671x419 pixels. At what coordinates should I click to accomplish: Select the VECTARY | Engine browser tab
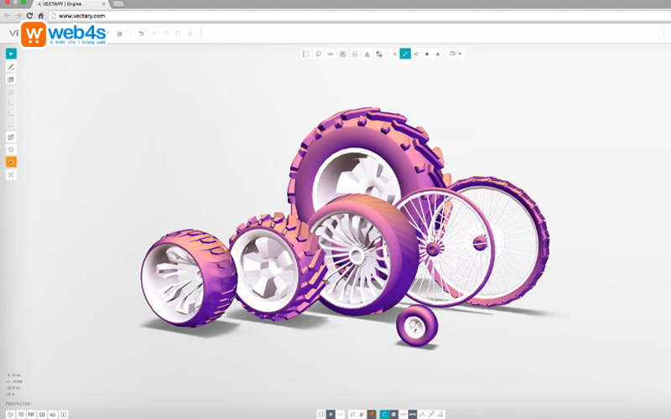point(70,4)
